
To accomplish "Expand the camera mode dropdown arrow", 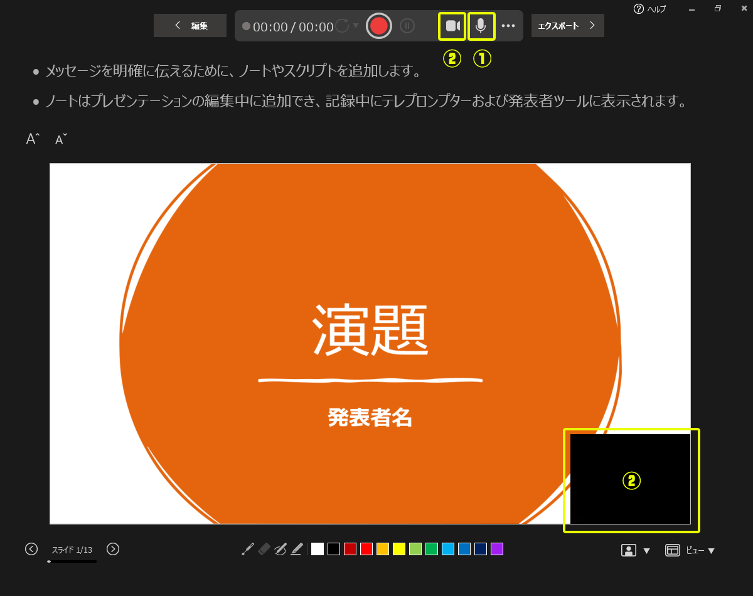I will (647, 551).
